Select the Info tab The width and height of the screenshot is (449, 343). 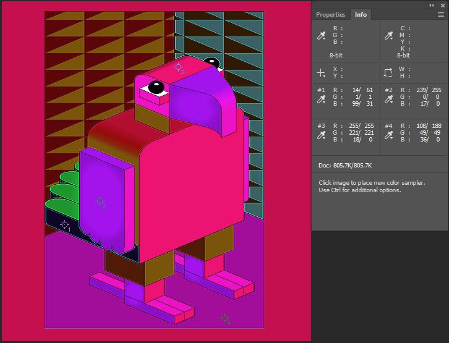(361, 15)
